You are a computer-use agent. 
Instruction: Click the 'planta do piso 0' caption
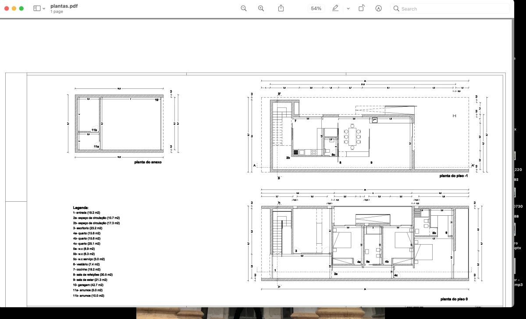pyautogui.click(x=454, y=299)
